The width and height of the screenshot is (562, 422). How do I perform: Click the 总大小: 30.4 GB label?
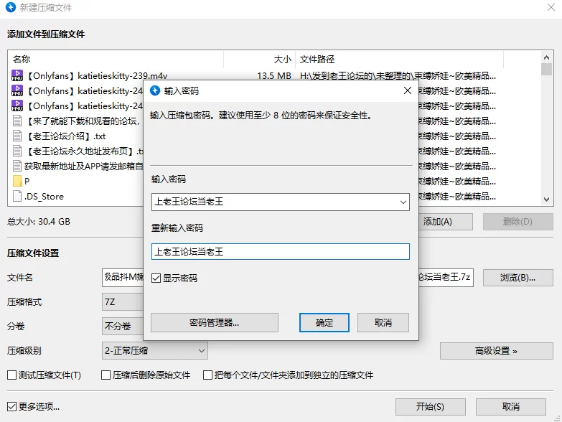pyautogui.click(x=39, y=221)
